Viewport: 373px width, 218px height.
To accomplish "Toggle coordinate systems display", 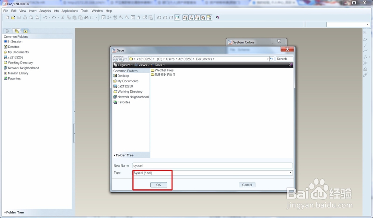I will [203, 18].
